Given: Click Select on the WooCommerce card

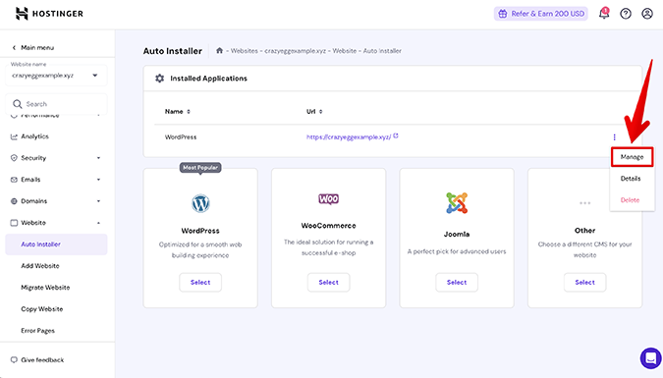Looking at the screenshot, I should pos(328,282).
